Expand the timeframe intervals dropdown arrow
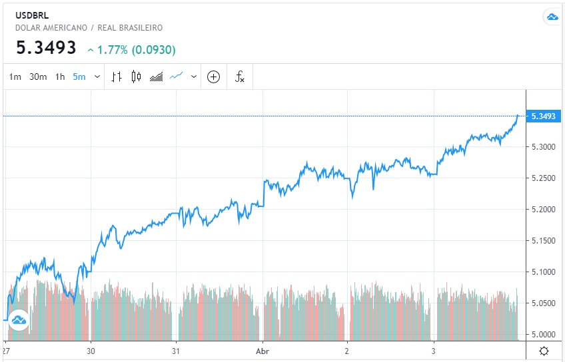 [x=97, y=77]
